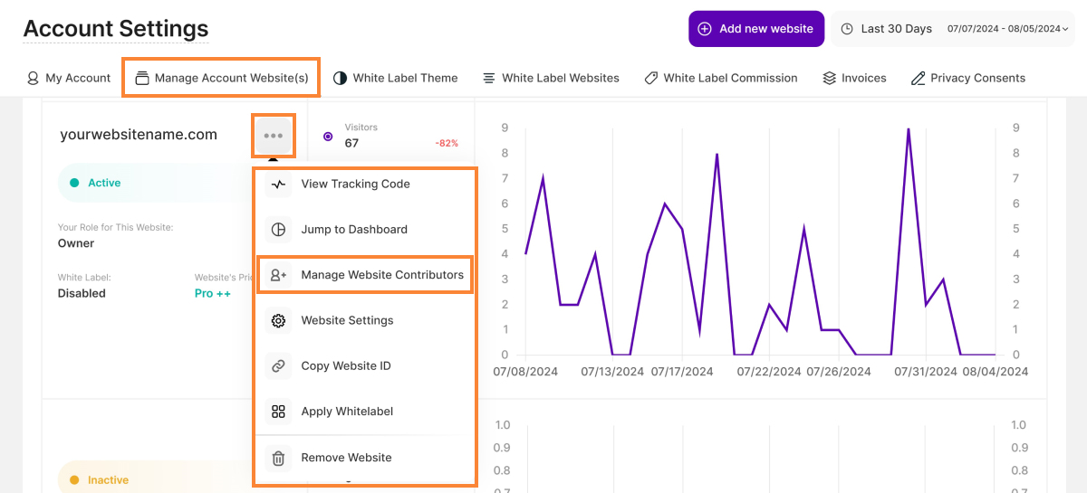Click the Jump to Dashboard pie icon
The image size is (1087, 493).
click(279, 230)
